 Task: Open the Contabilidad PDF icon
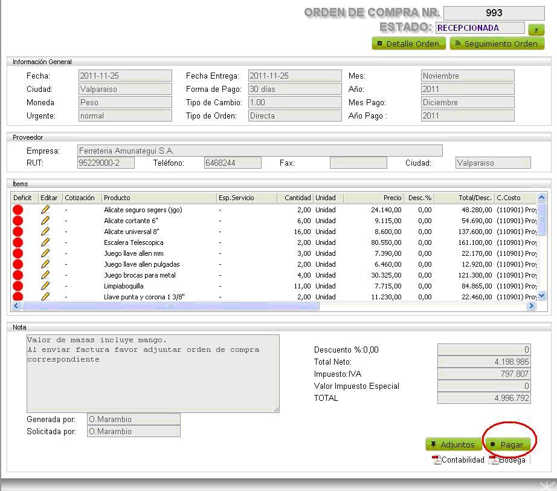pyautogui.click(x=436, y=460)
